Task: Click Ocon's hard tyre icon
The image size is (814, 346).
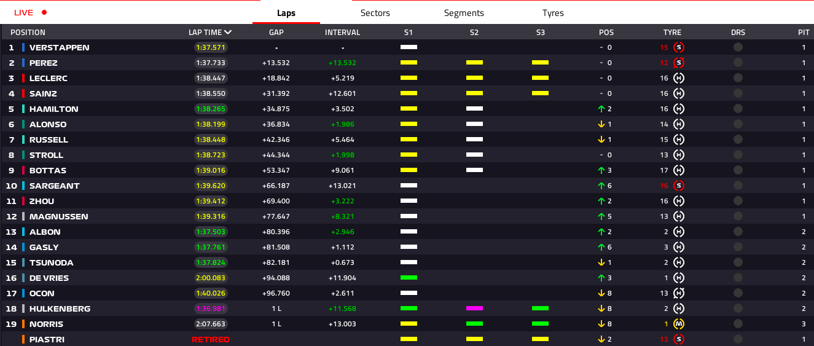Action: tap(679, 293)
